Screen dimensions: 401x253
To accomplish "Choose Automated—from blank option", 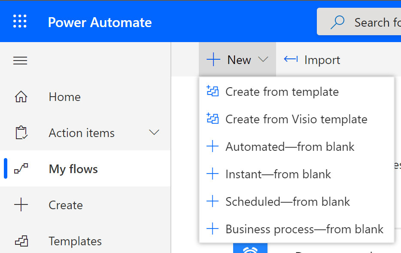I will [x=290, y=147].
